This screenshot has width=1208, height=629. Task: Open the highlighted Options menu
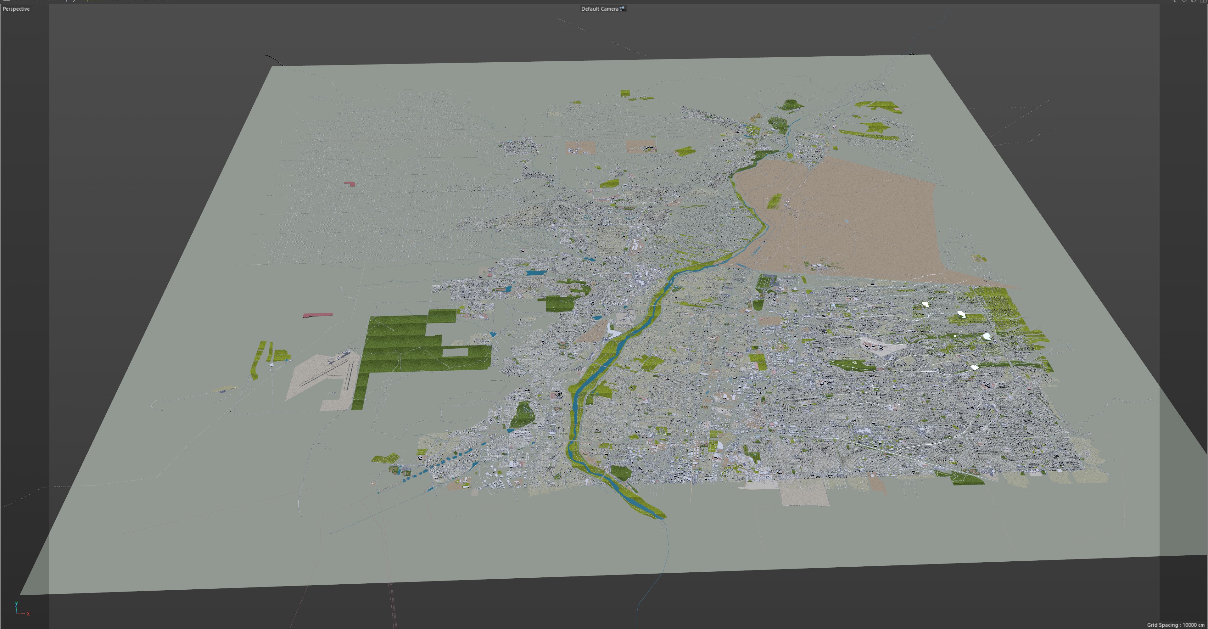pyautogui.click(x=92, y=0)
